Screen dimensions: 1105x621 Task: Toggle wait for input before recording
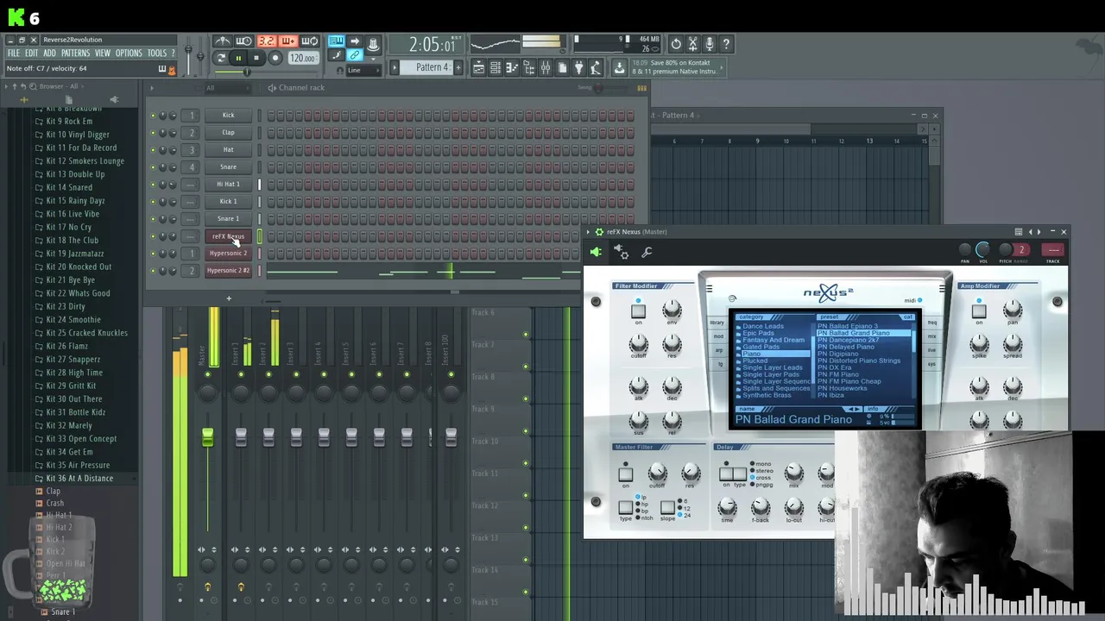[x=244, y=41]
